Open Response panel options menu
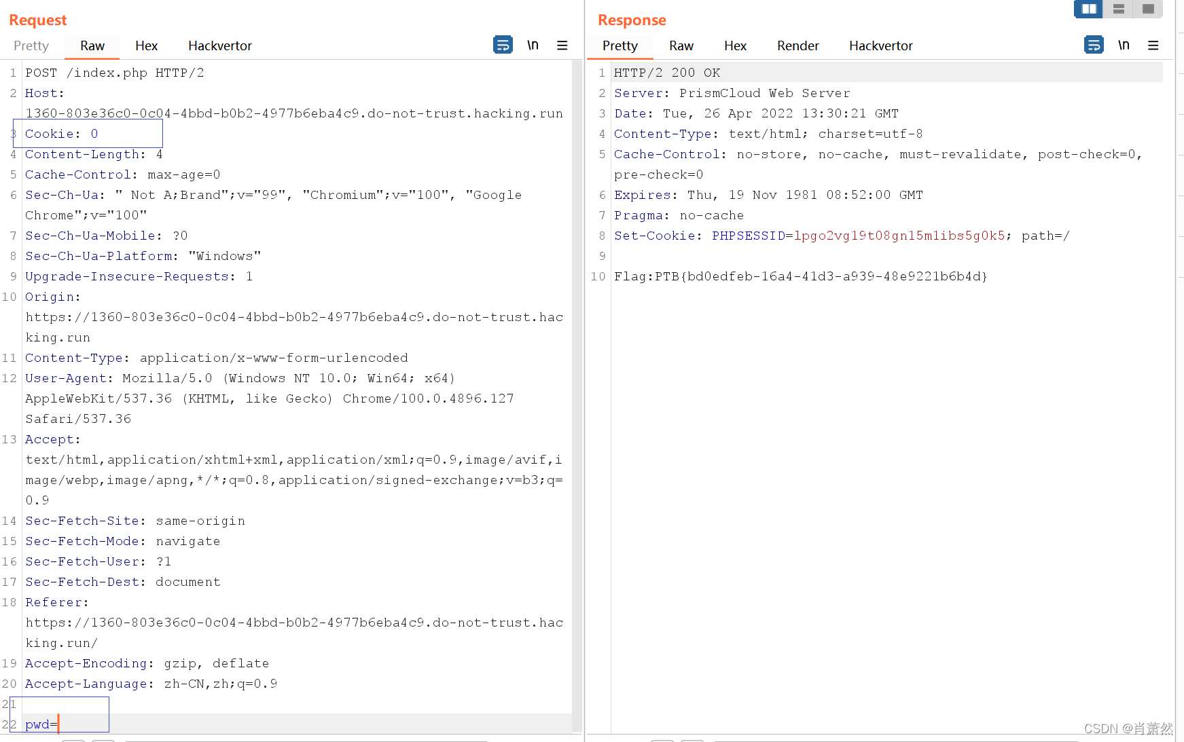 [x=1153, y=45]
